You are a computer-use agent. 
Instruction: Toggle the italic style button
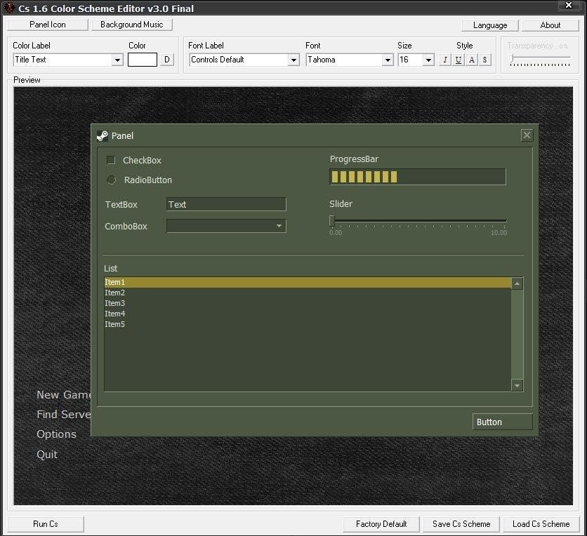444,60
